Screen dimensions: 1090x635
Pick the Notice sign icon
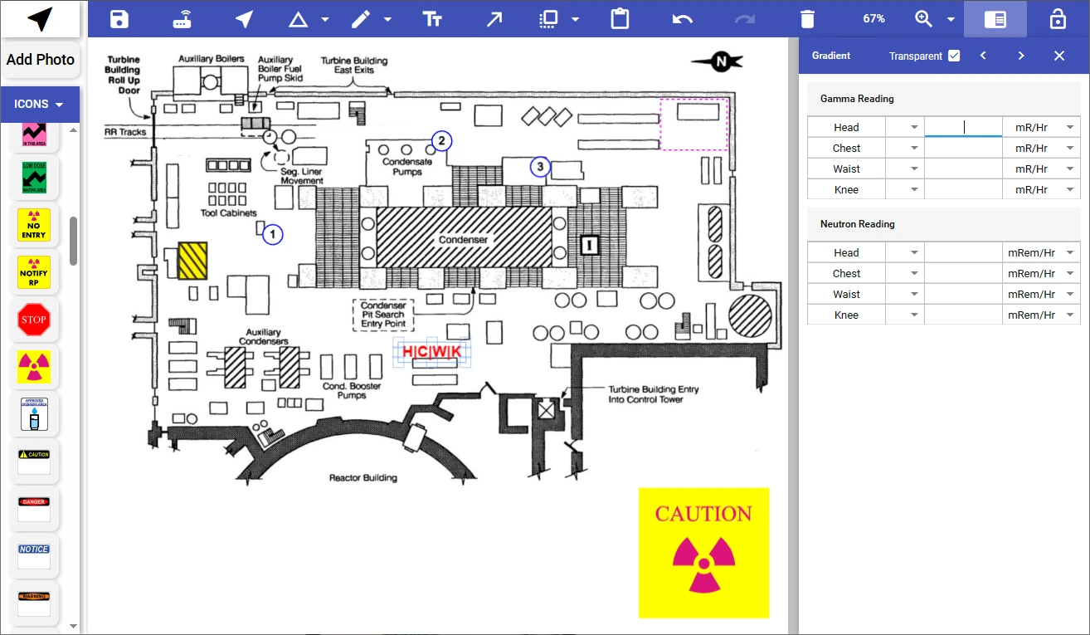[x=34, y=557]
